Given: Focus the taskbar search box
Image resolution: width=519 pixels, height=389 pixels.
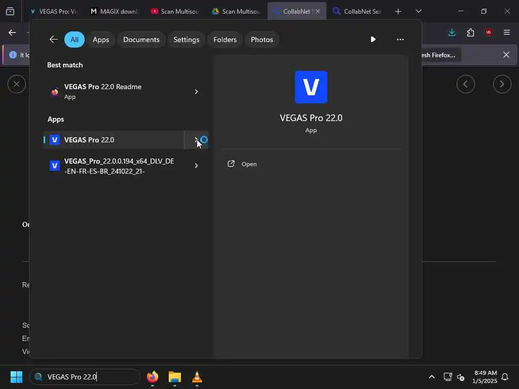Looking at the screenshot, I should [85, 377].
